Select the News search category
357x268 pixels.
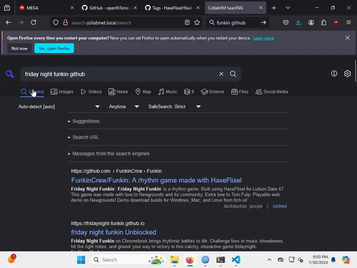click(118, 92)
